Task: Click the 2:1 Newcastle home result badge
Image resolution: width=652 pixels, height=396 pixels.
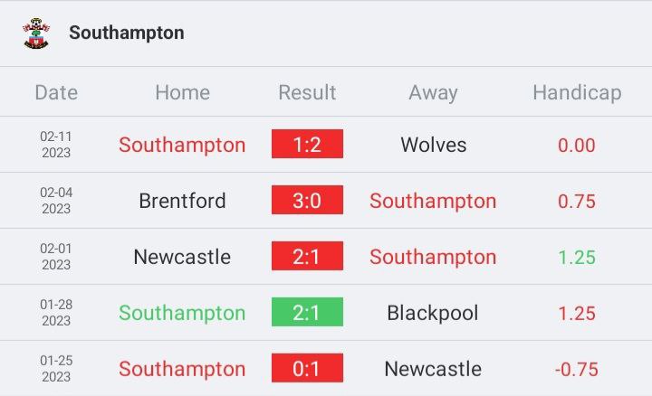Action: point(307,257)
